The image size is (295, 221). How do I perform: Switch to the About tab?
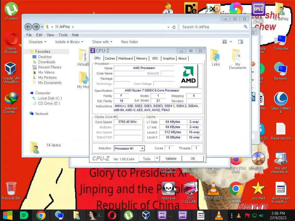(182, 58)
